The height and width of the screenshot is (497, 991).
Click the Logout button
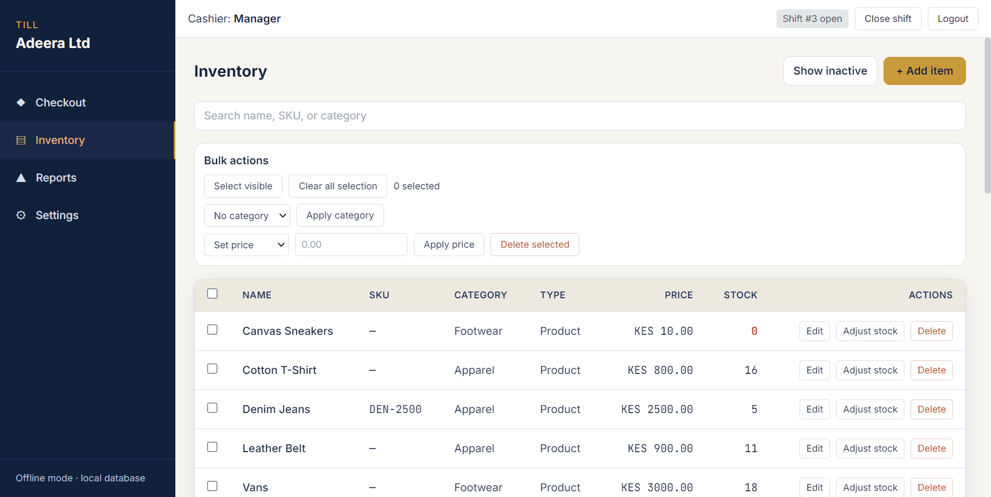tap(952, 19)
